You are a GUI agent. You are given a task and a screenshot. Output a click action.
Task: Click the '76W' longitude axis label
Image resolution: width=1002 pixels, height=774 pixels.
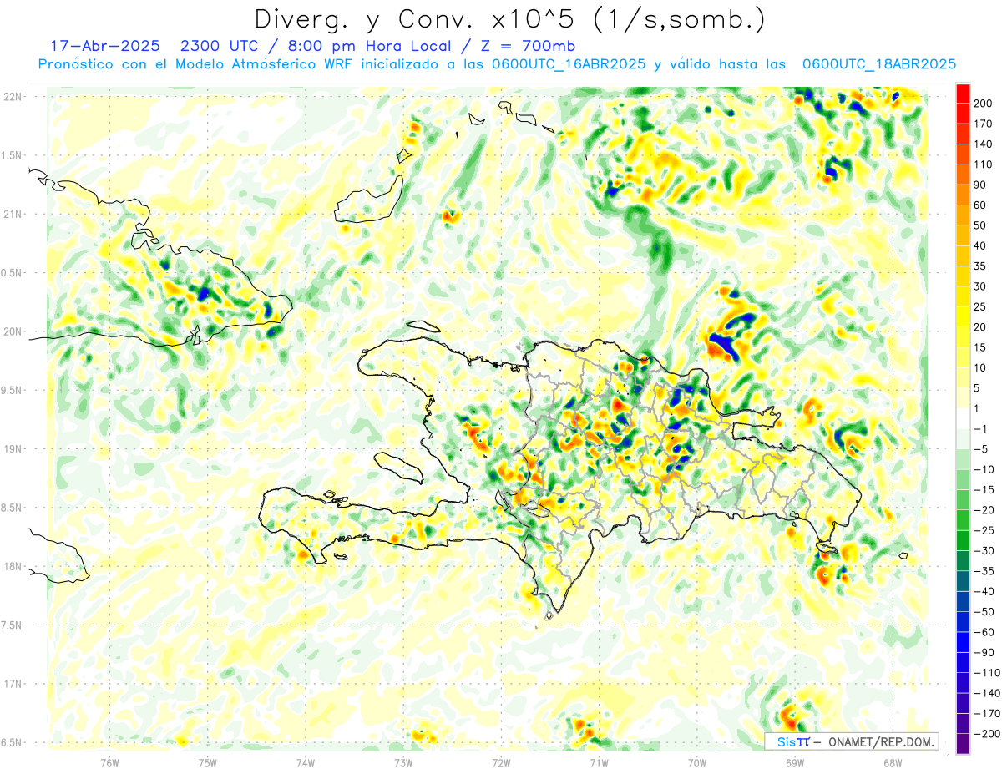[109, 762]
